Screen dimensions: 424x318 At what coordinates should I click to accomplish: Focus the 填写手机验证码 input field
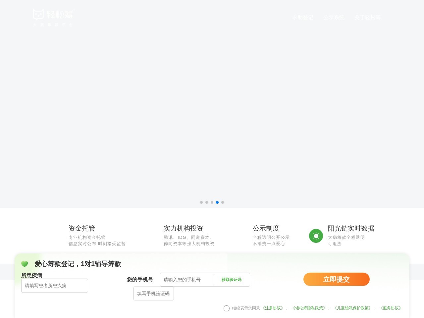click(154, 293)
